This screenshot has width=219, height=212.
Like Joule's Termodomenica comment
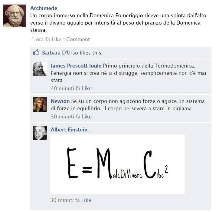[87, 88]
